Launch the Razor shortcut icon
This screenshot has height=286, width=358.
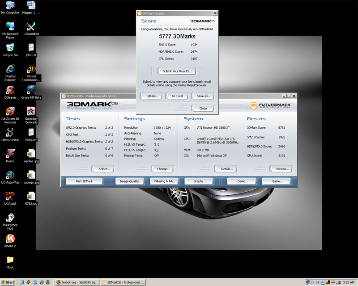coord(10,156)
